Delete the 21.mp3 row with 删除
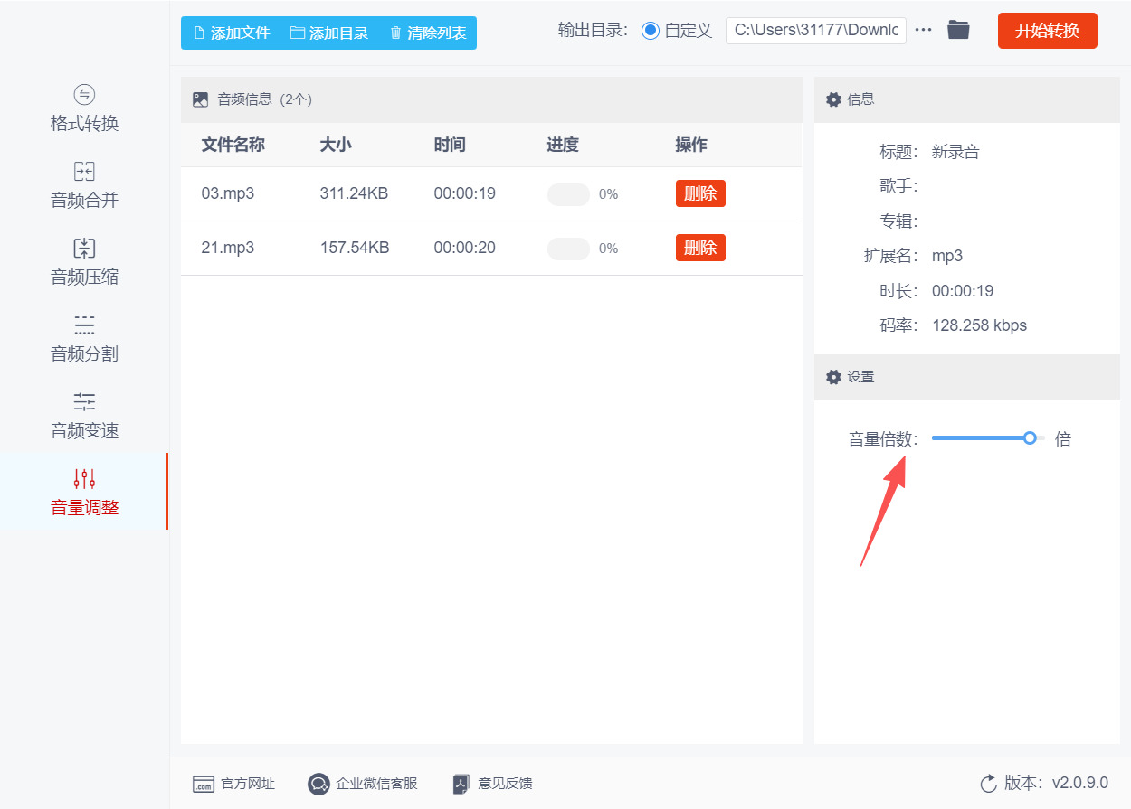The height and width of the screenshot is (809, 1131). 700,248
